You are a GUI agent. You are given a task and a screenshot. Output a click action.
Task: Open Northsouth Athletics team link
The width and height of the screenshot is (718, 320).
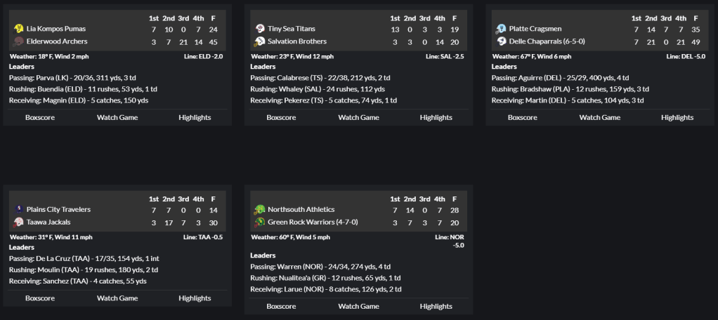tap(301, 209)
